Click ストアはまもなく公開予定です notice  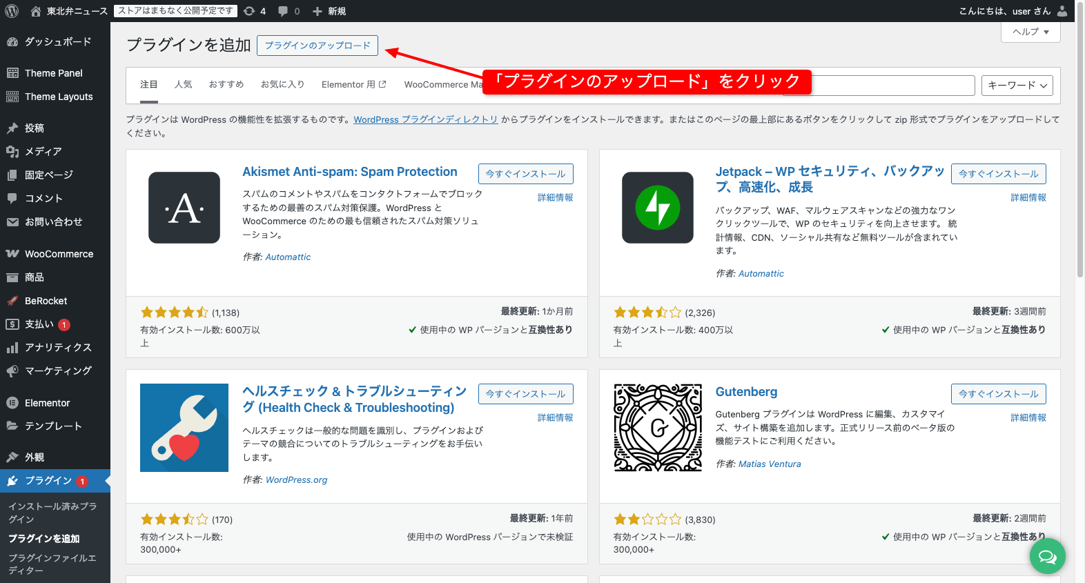pyautogui.click(x=175, y=11)
